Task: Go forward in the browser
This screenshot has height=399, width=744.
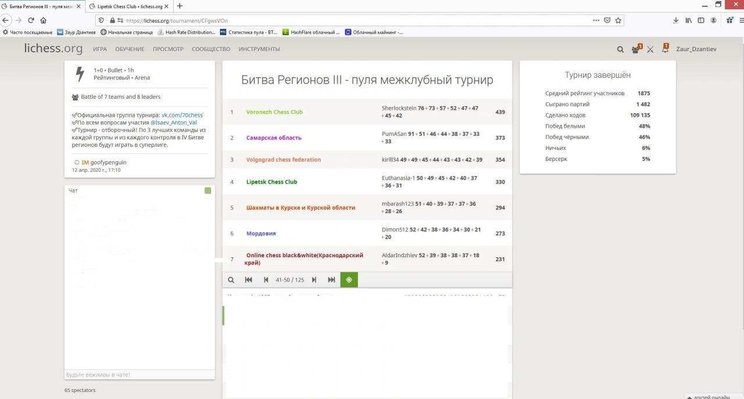Action: [19, 20]
